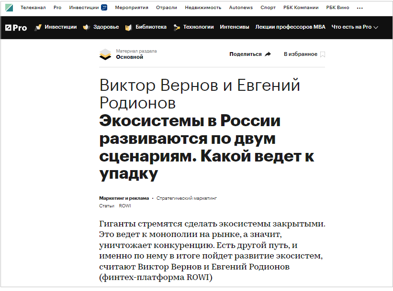Viewport: 393px width, 291px height.
Task: Click the share arrow icon
Action: 268,54
